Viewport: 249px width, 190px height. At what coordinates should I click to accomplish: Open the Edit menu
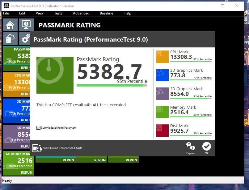[22, 13]
